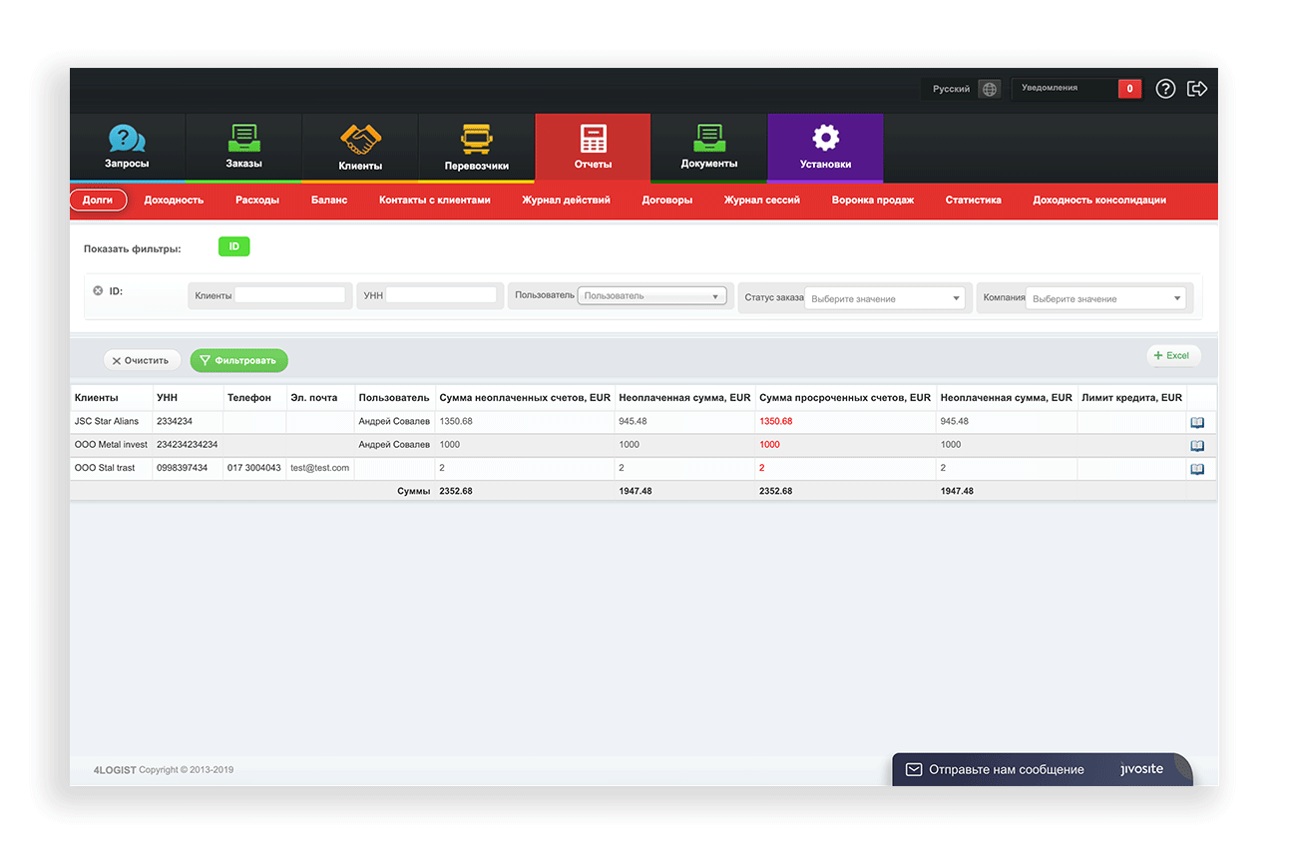This screenshot has width=1289, height=854.
Task: Click the Очистить button
Action: pos(143,360)
